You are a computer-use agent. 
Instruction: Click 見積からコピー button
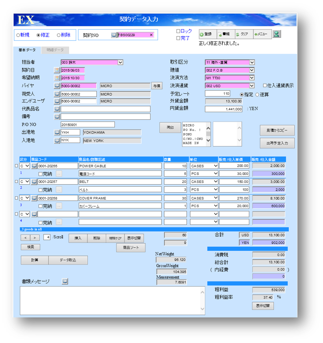[x=277, y=130]
